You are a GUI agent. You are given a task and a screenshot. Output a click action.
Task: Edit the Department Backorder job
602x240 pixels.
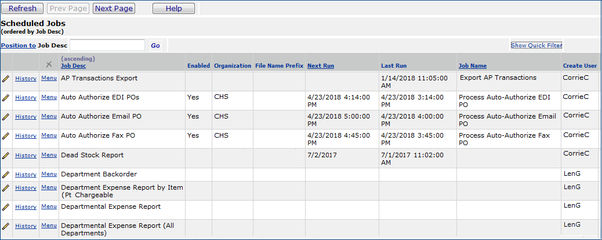click(6, 174)
